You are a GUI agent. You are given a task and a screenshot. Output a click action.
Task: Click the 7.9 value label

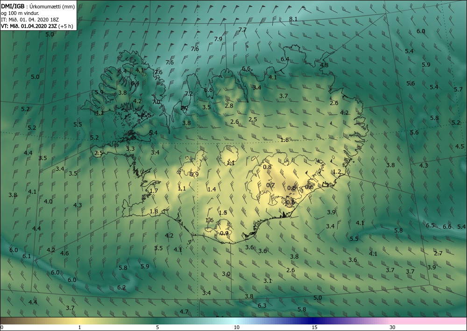(x=218, y=39)
